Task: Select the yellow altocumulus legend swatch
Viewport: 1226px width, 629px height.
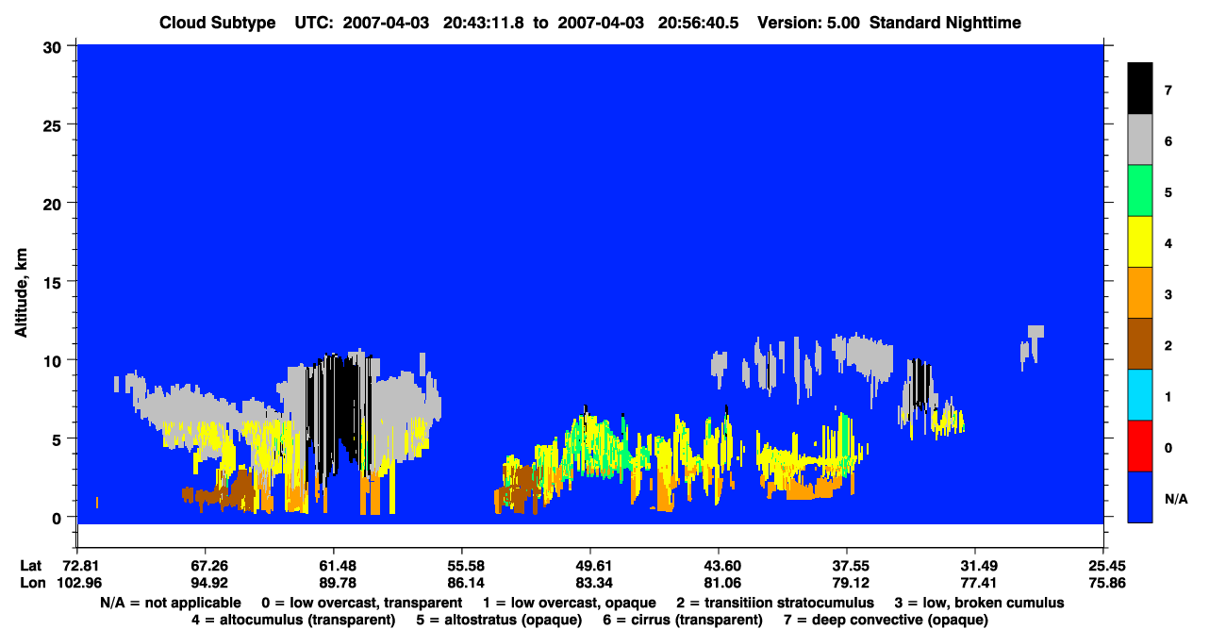Action: [x=1140, y=242]
